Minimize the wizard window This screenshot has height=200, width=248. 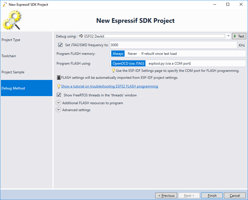[x=215, y=4]
